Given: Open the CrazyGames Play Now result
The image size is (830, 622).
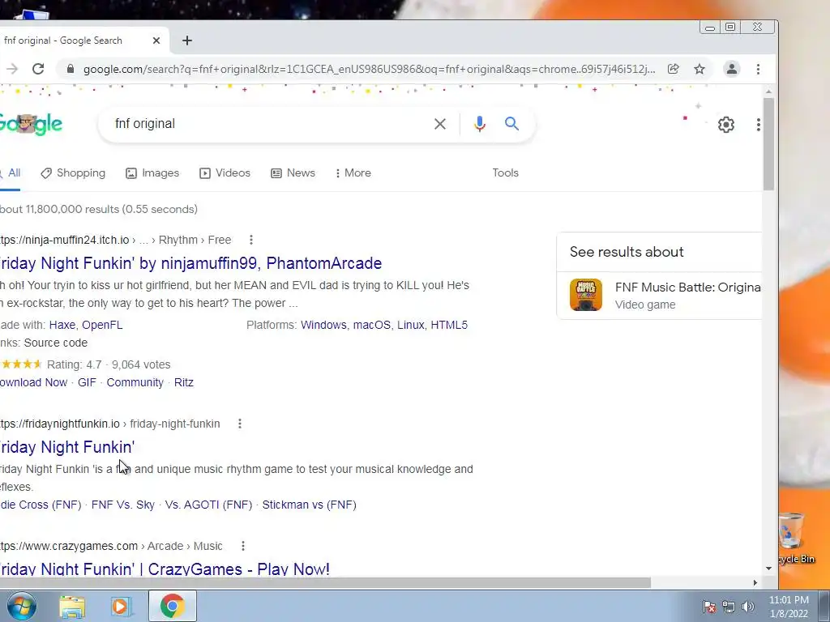Looking at the screenshot, I should (165, 569).
